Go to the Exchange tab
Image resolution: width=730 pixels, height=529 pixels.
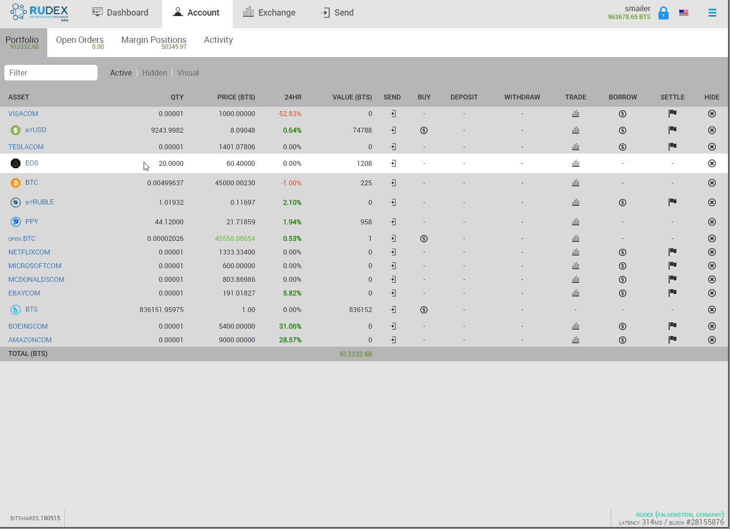269,13
